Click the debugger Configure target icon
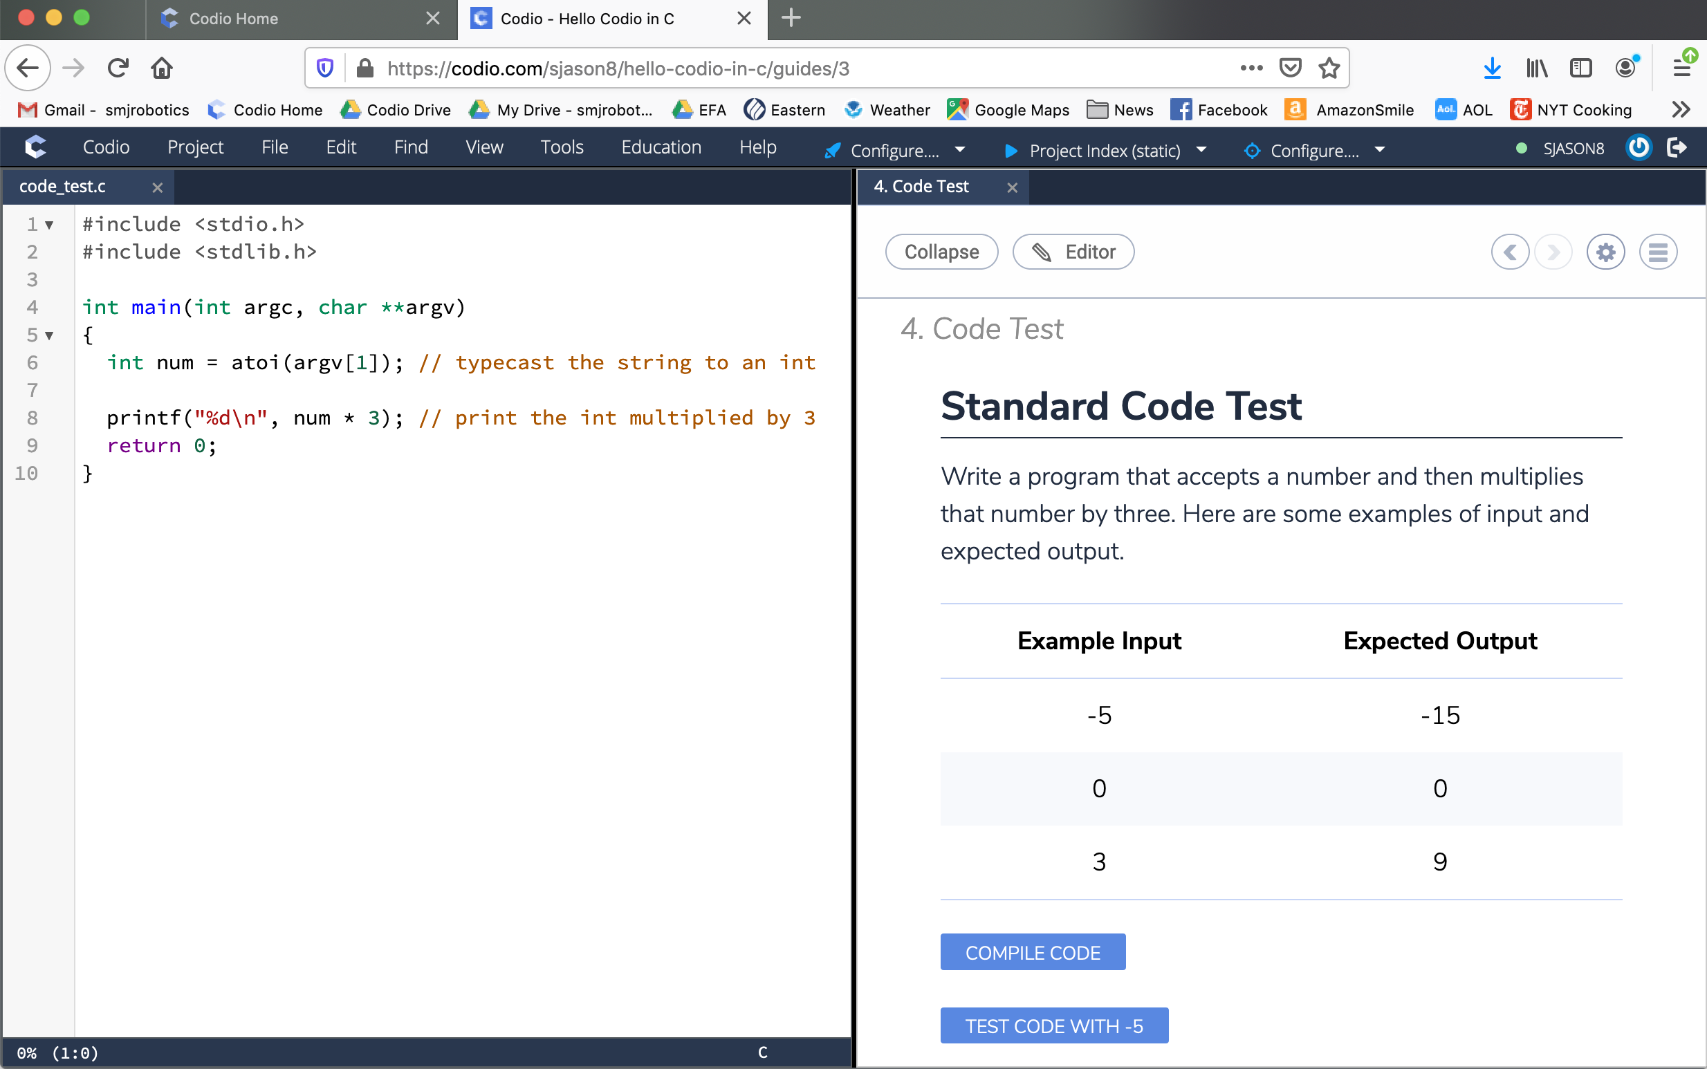This screenshot has height=1069, width=1707. coord(1252,151)
